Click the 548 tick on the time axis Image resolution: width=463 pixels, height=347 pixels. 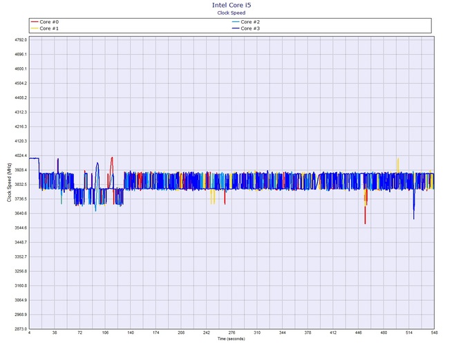[x=433, y=334]
